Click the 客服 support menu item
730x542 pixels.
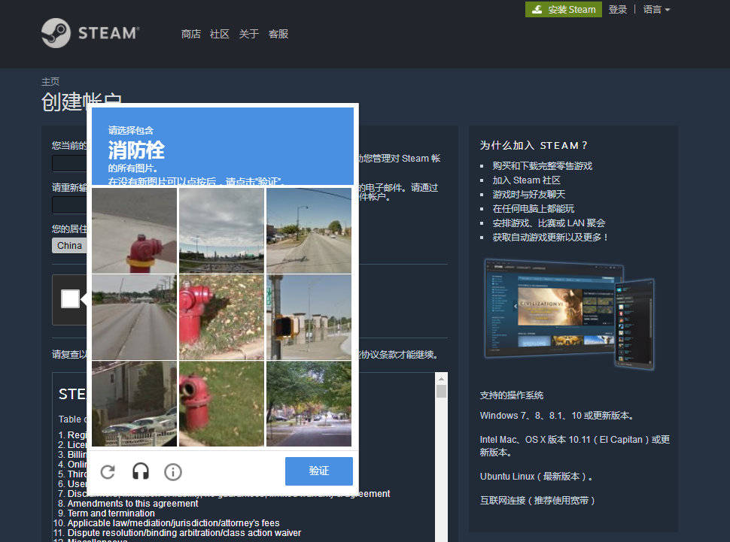278,34
